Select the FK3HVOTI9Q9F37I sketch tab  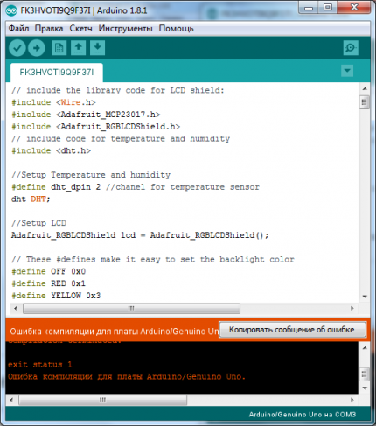pos(57,73)
